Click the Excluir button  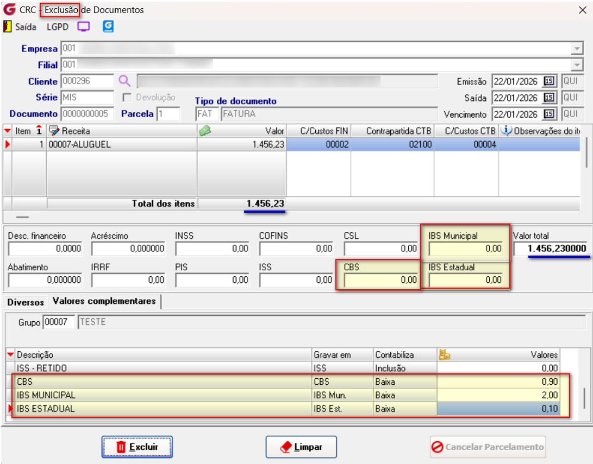point(137,447)
